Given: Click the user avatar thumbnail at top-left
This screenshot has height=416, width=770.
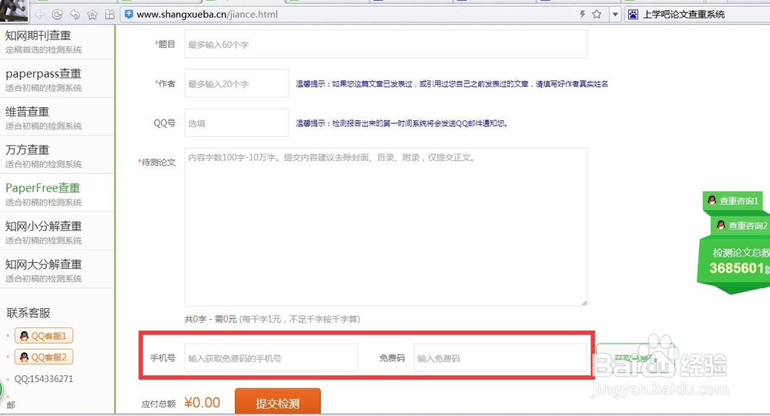Looking at the screenshot, I should (x=14, y=11).
